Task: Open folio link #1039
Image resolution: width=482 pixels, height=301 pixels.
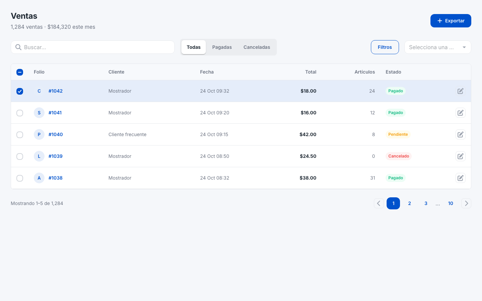Action: coord(56,156)
